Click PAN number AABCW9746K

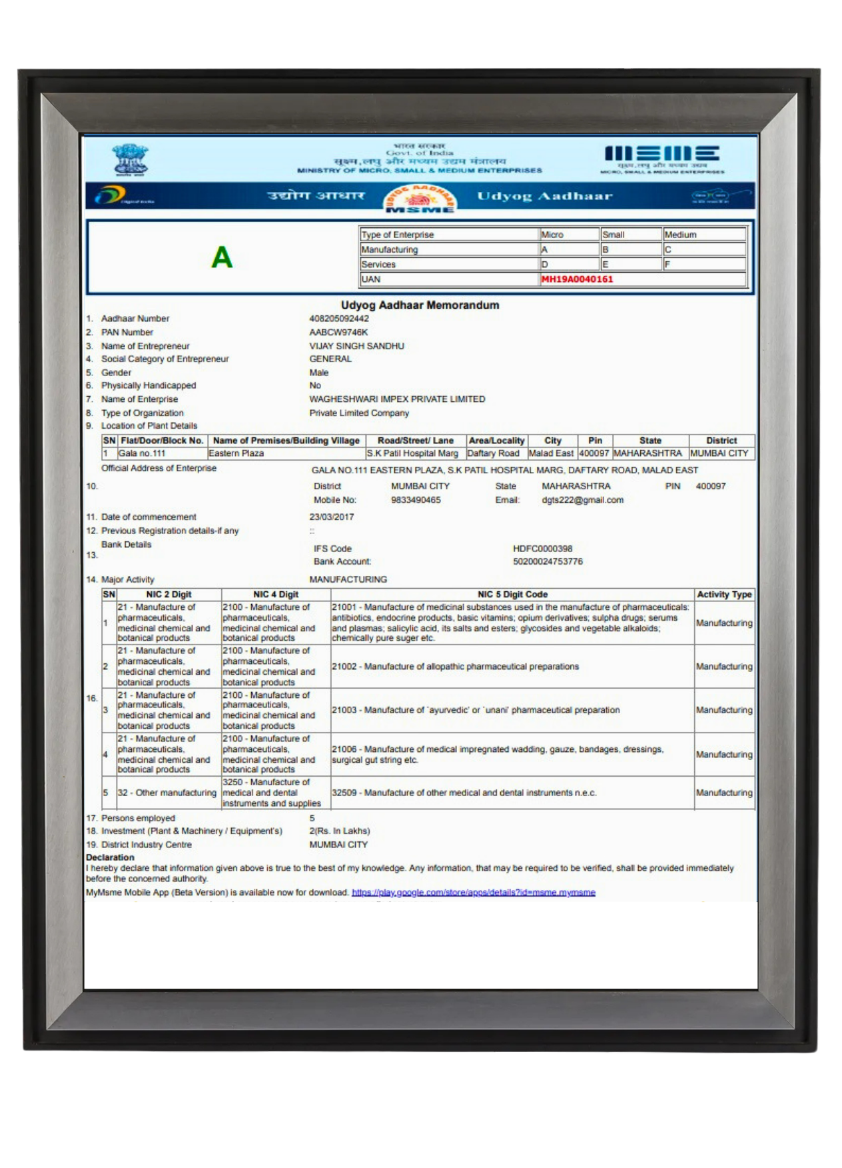pyautogui.click(x=338, y=333)
